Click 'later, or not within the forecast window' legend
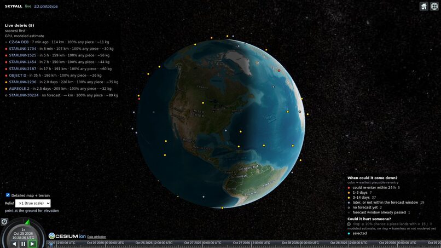The image size is (441, 248). (385, 203)
